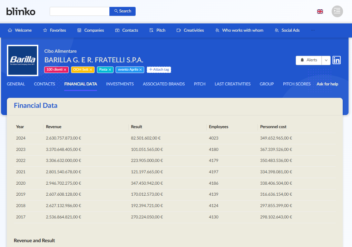
Task: Click the UK flag language selector
Action: pos(320,11)
